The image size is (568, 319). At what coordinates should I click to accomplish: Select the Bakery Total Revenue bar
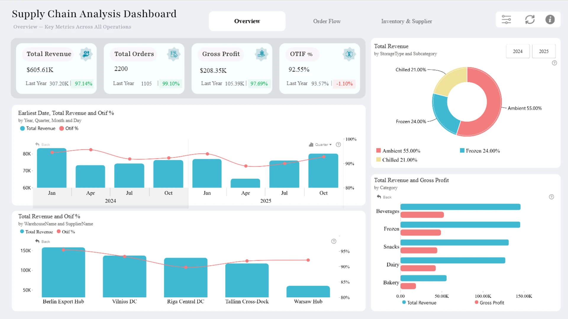click(x=424, y=278)
